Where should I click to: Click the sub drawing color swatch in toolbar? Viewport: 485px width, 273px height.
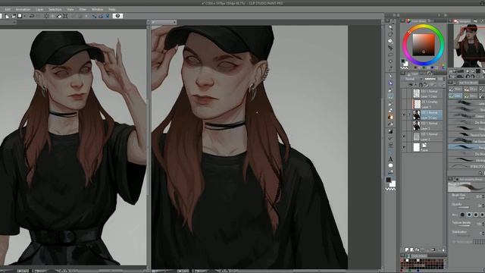coord(393,184)
